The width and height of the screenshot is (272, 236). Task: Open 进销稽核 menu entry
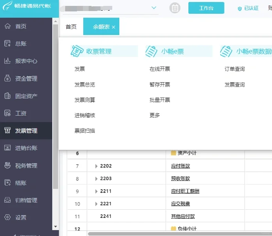click(x=85, y=115)
